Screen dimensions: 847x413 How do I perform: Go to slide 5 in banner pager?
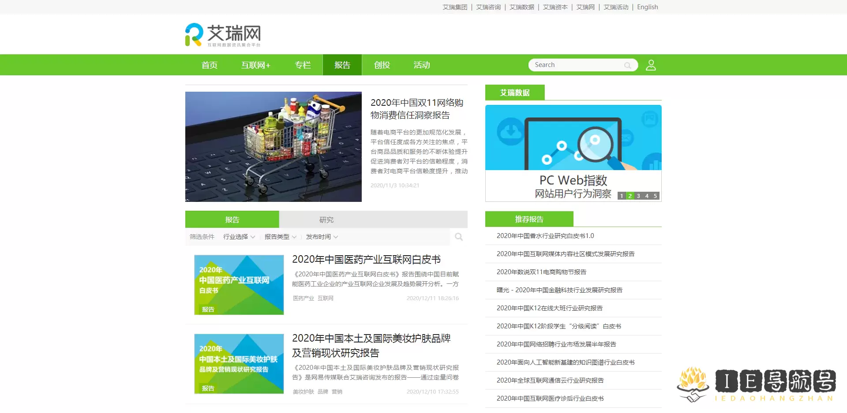click(655, 196)
